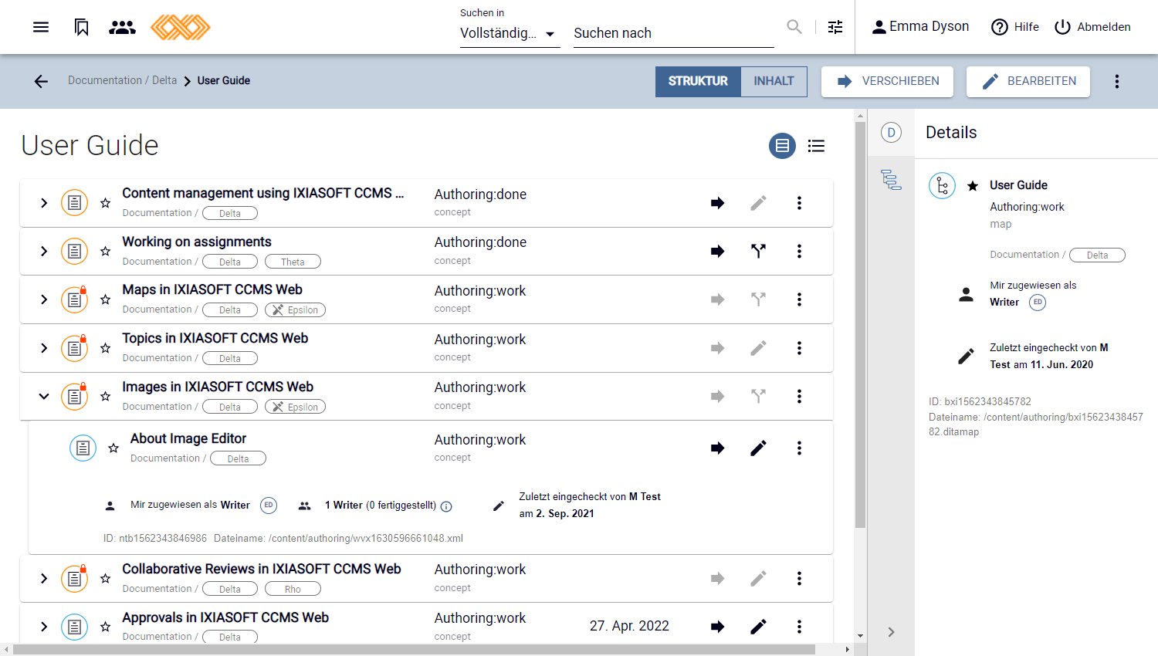Go back using the arrow icon
Viewport: 1158px width, 656px height.
coord(41,81)
